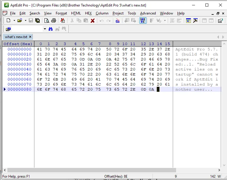Click the Find Next binoculars icon
The height and width of the screenshot is (180, 227).
pyautogui.click(x=64, y=29)
